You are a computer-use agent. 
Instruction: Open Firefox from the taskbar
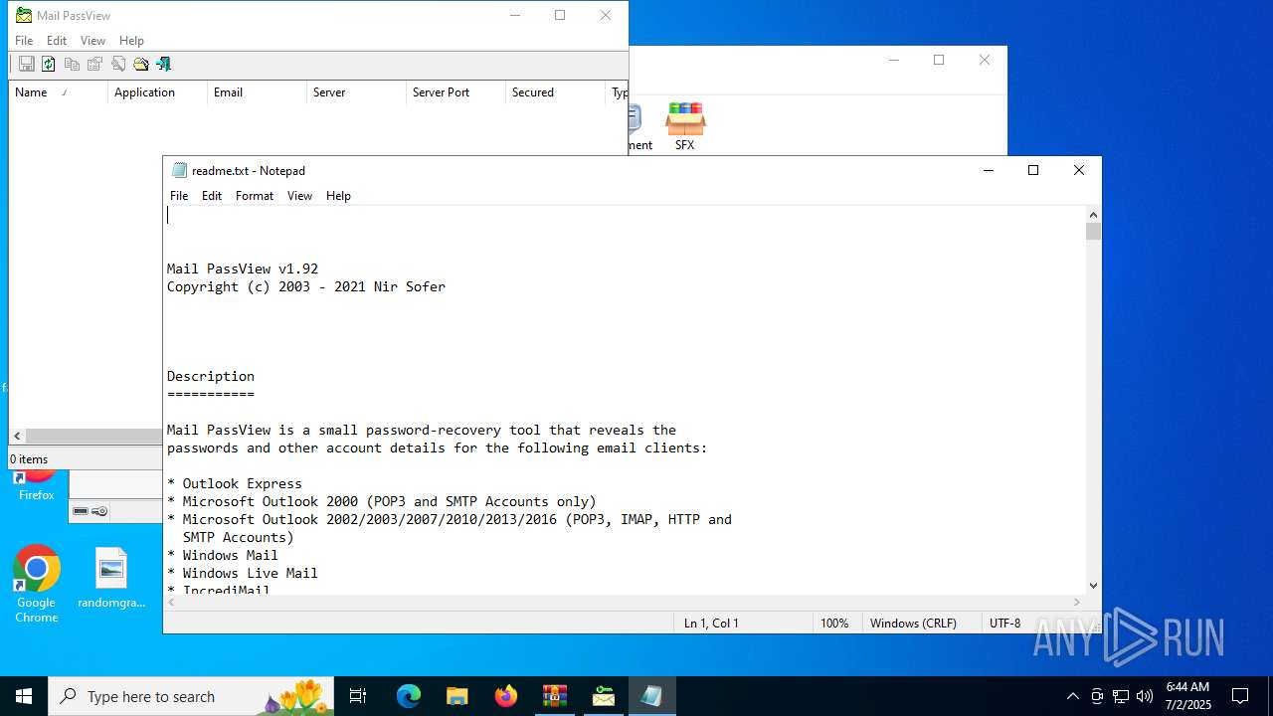pos(506,696)
